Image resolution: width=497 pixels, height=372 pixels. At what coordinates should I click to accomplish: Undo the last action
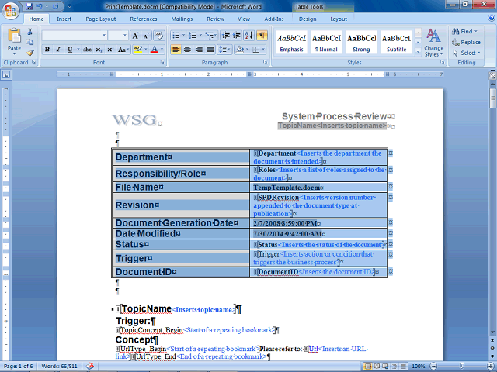tap(40, 6)
